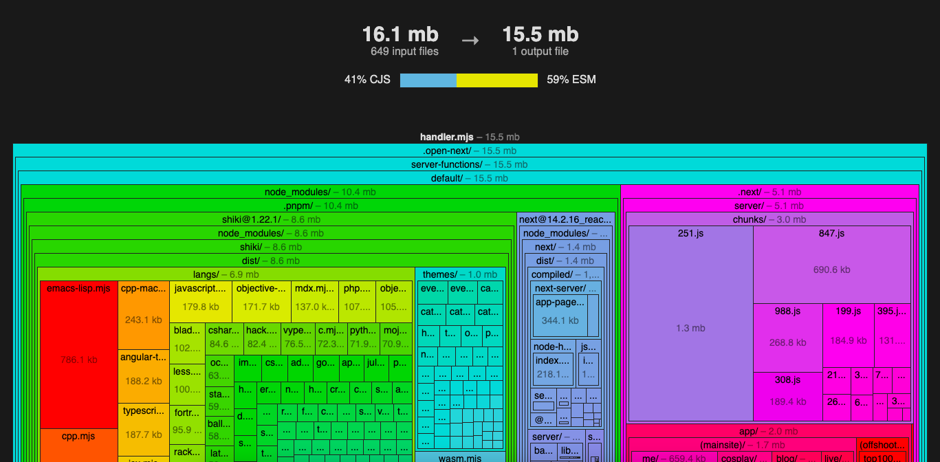Select the angular-t... 188.2 kb block

point(143,376)
